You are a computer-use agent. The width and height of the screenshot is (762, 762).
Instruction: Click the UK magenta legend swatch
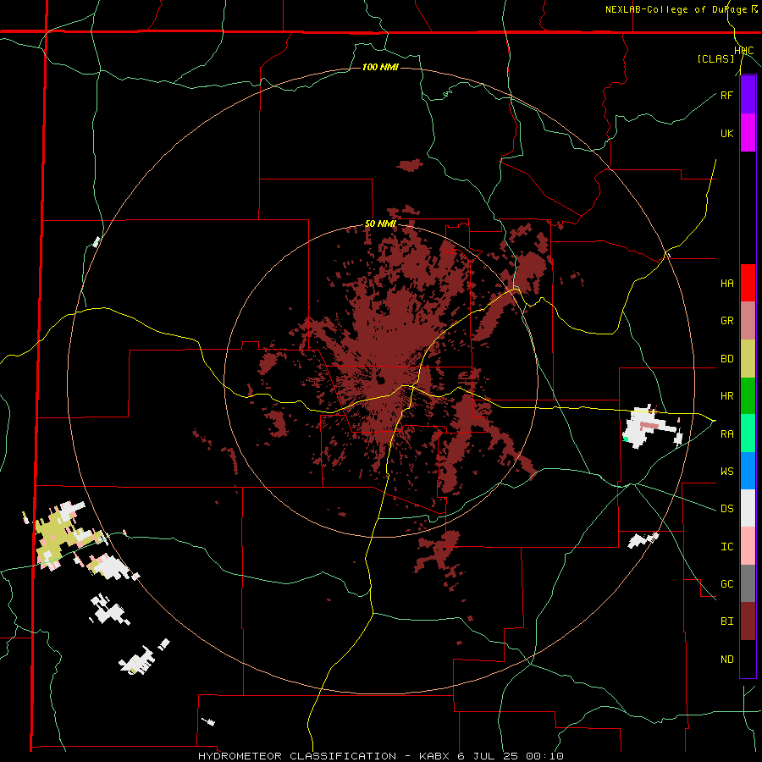coord(748,133)
